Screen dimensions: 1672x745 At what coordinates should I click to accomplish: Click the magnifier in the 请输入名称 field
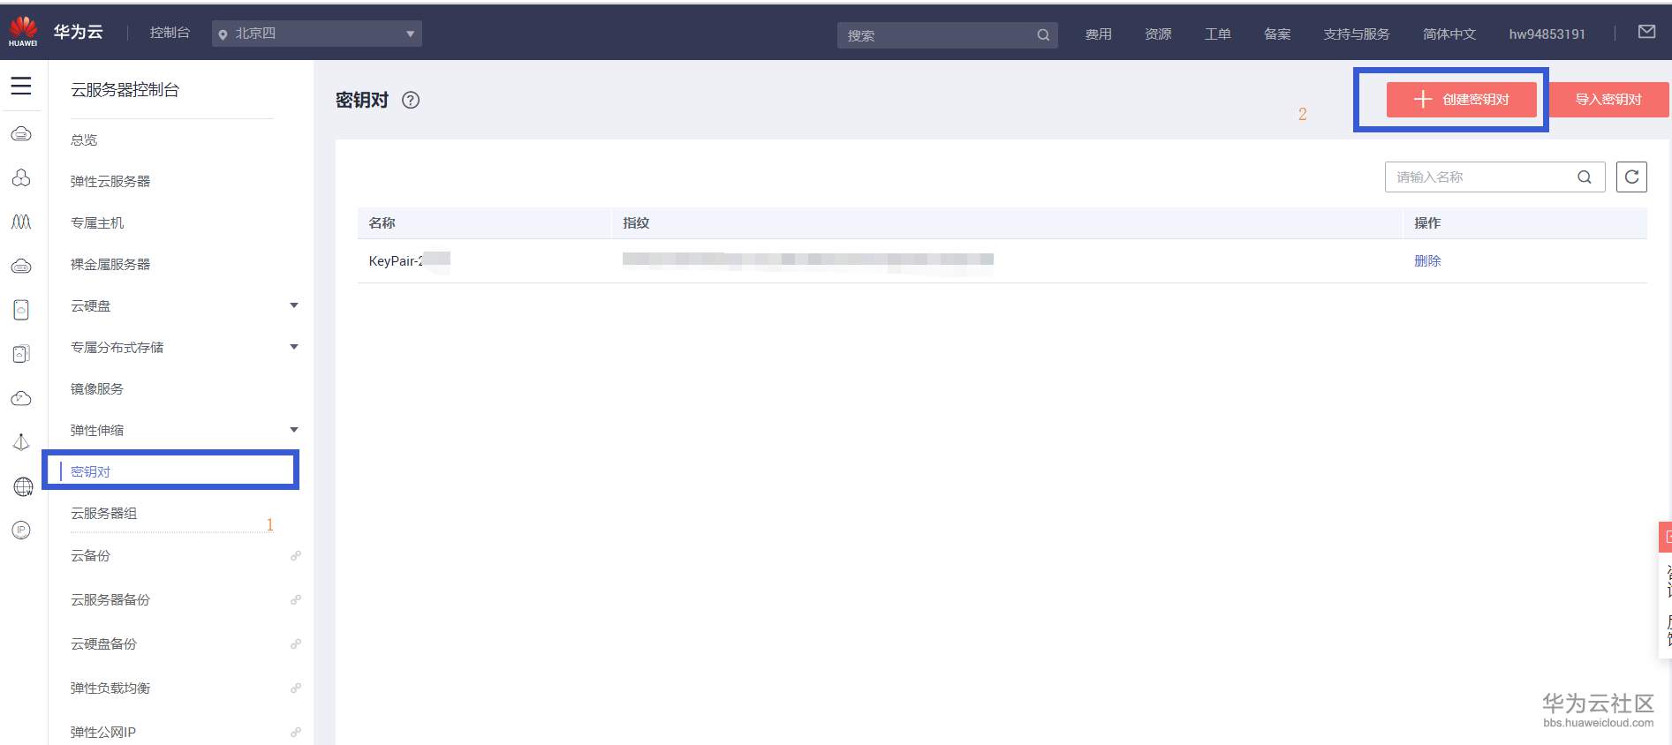point(1585,177)
